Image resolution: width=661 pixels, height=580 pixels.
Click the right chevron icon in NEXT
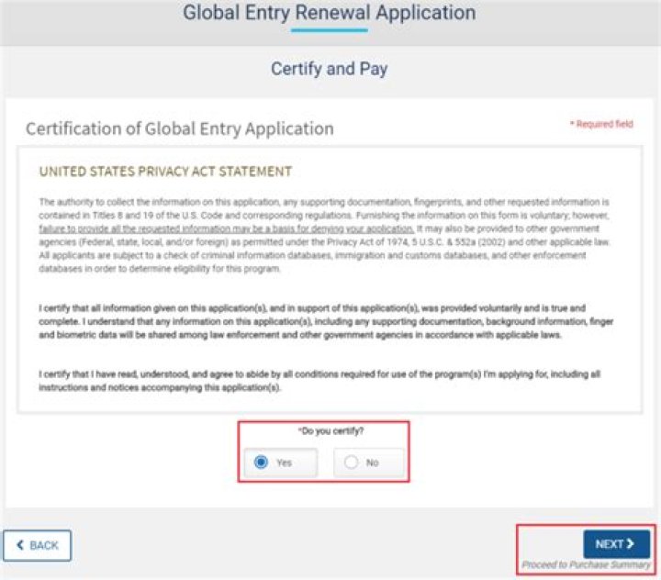click(x=631, y=544)
